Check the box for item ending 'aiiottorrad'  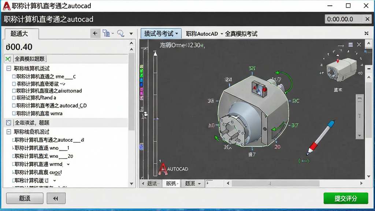pyautogui.click(x=14, y=91)
